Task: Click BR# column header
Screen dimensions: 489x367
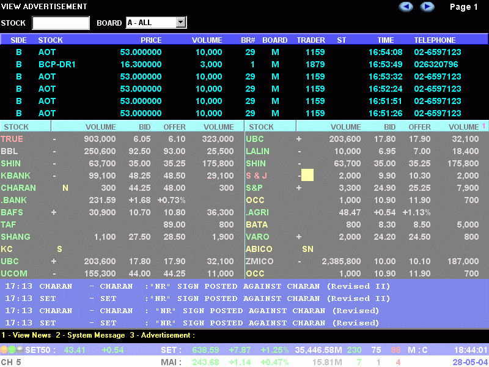Action: [x=248, y=40]
